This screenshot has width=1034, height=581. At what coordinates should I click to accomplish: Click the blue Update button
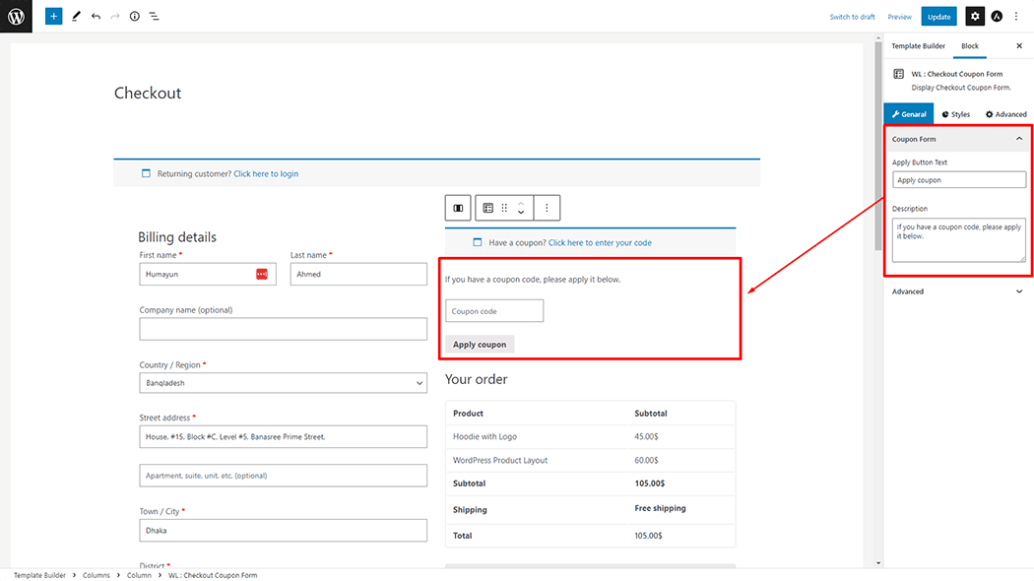coord(938,17)
